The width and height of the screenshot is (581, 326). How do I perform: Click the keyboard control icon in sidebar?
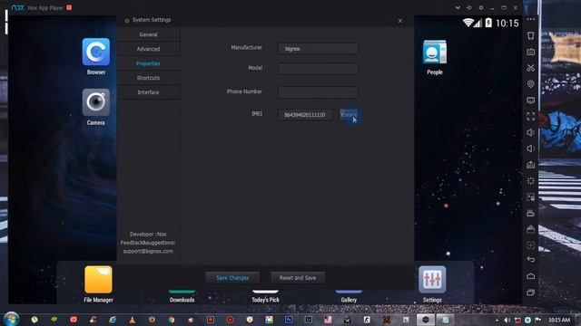point(530,52)
